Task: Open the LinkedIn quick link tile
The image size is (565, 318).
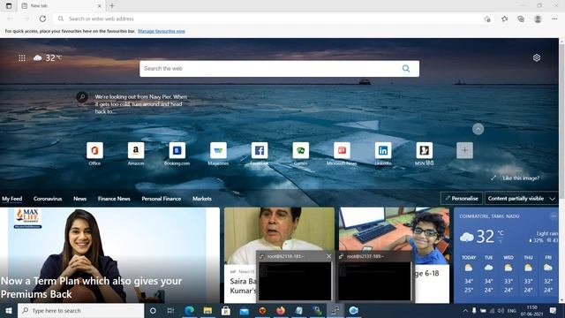Action: point(383,151)
